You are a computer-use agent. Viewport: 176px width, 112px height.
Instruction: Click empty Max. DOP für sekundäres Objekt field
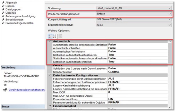(x=138, y=96)
